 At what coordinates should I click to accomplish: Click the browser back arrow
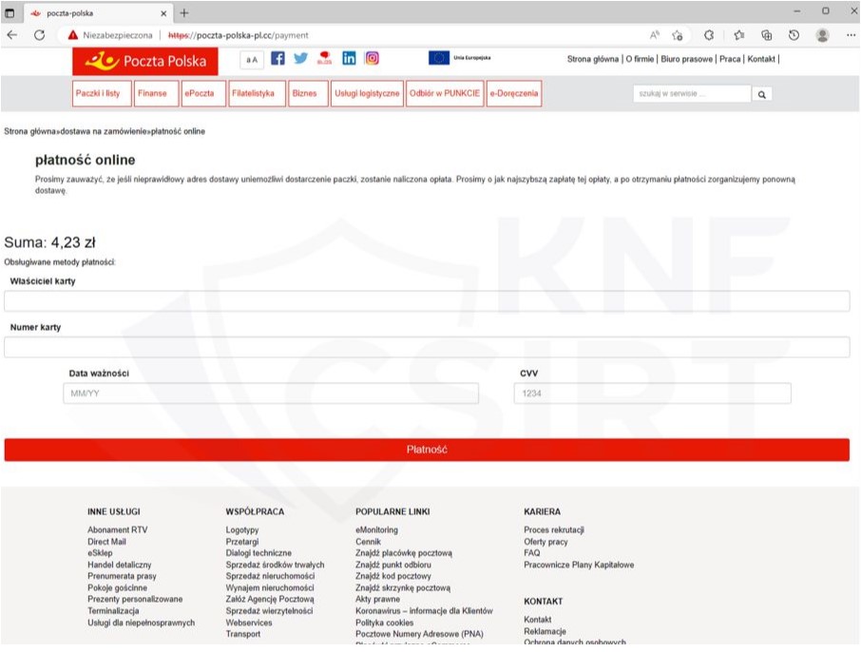tap(12, 35)
